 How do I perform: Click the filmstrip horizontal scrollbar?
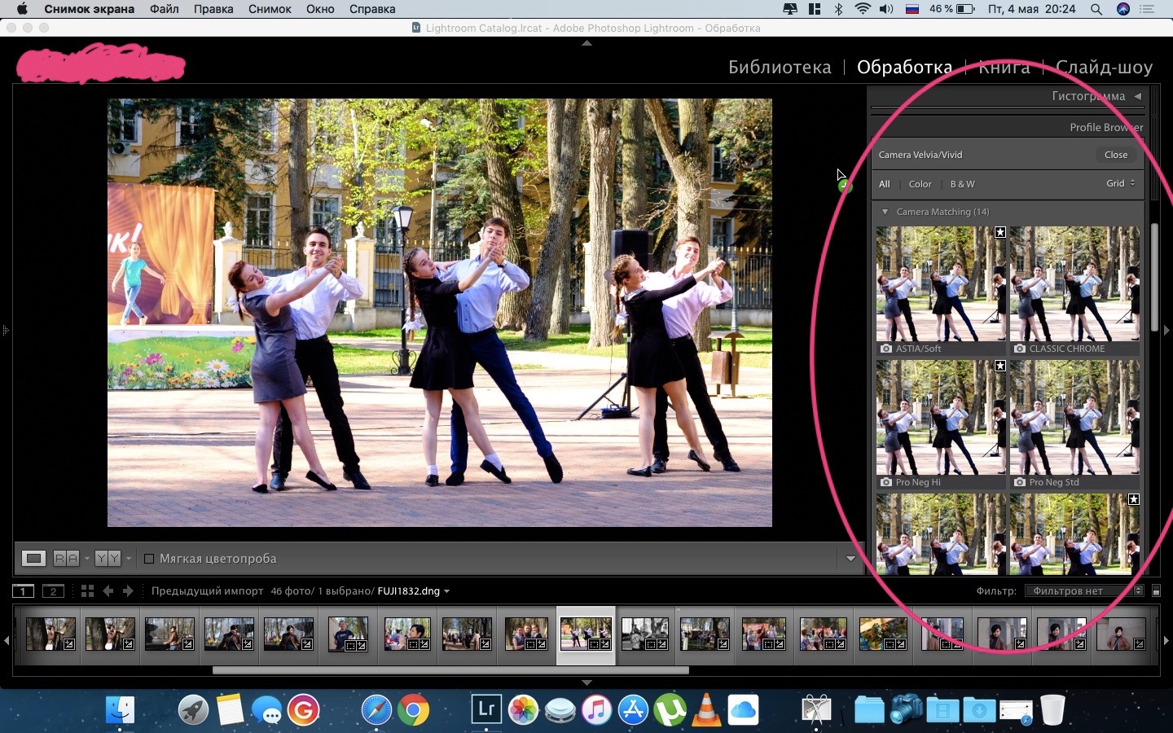pyautogui.click(x=450, y=670)
